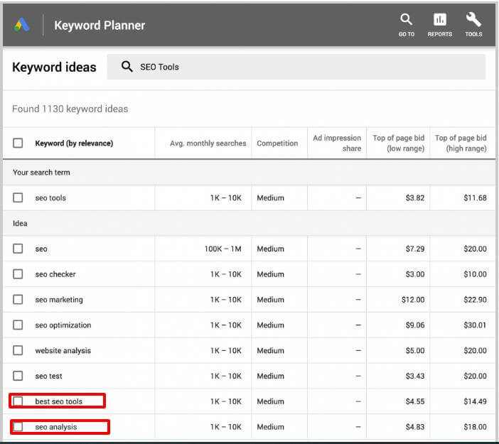The height and width of the screenshot is (444, 499).
Task: Select the 'seo tools' keyword text
Action: [x=50, y=197]
